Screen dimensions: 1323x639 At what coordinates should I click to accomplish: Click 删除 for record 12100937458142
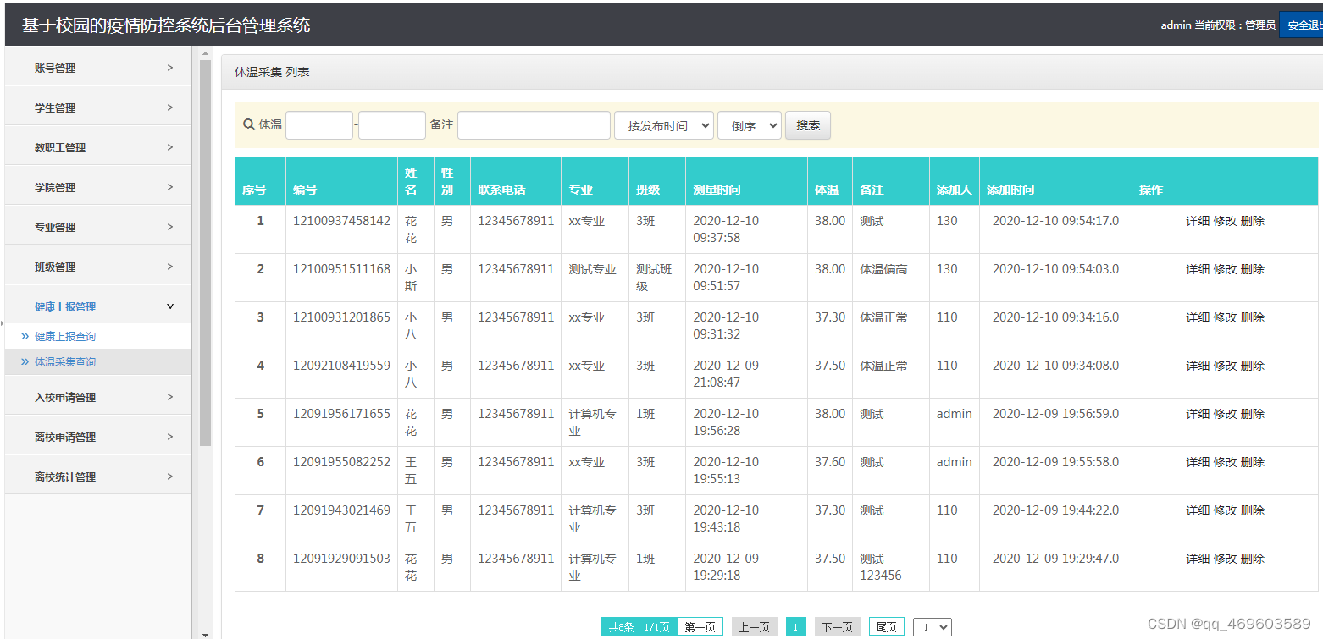click(1253, 221)
